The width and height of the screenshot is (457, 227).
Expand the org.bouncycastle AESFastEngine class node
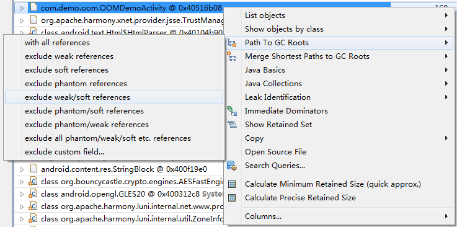pos(22,182)
